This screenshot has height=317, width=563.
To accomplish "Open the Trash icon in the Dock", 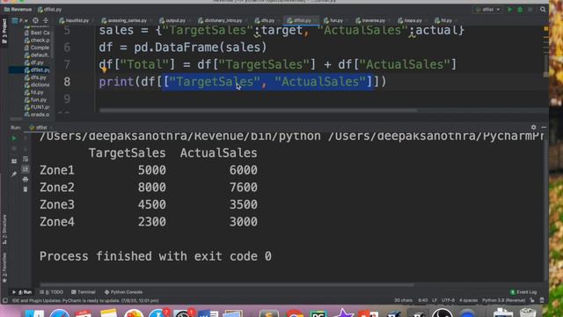I will pos(528,313).
